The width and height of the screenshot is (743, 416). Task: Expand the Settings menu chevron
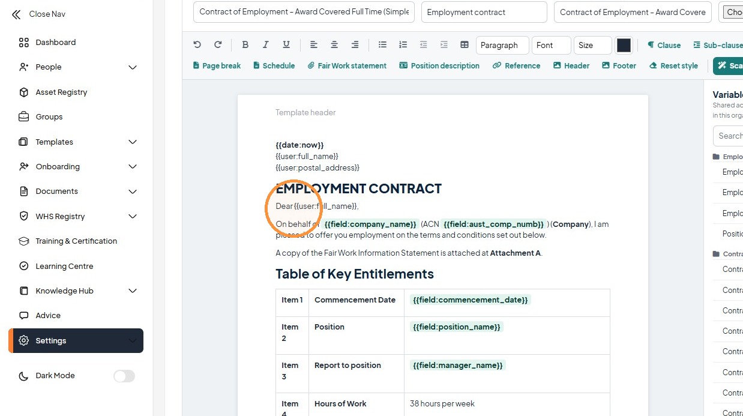tap(133, 341)
